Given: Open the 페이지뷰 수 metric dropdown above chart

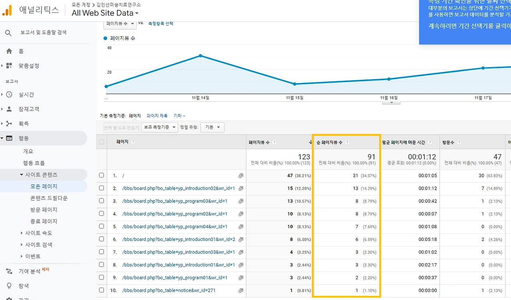Looking at the screenshot, I should tap(120, 24).
